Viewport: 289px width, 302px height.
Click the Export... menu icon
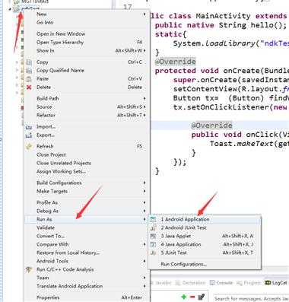coord(29,135)
